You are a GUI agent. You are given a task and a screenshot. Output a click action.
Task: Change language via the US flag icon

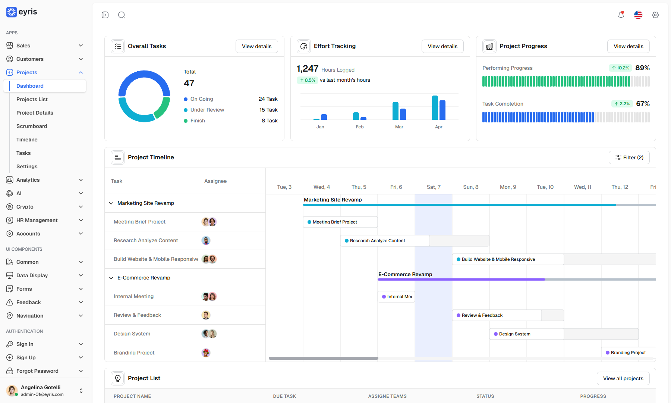[638, 15]
